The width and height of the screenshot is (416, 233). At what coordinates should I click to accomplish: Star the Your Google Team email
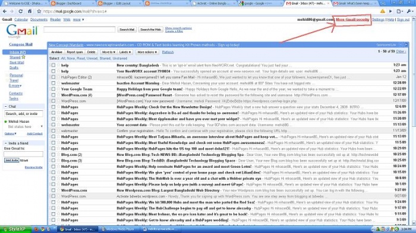tap(58, 89)
